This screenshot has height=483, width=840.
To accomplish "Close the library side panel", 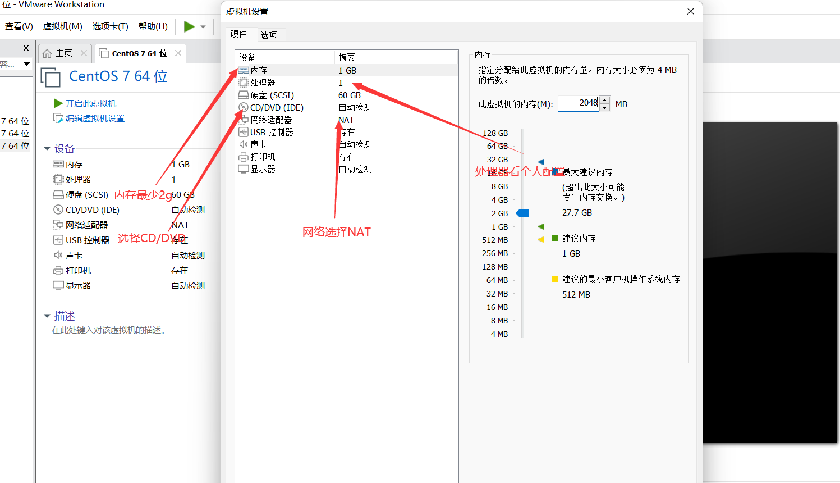I will pyautogui.click(x=26, y=48).
